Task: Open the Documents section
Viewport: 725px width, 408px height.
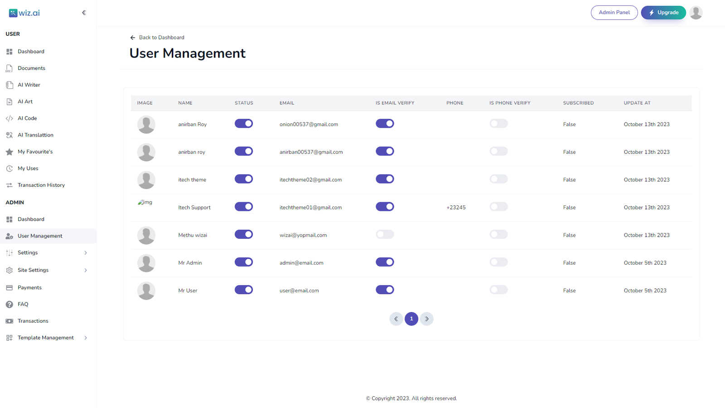Action: point(31,68)
